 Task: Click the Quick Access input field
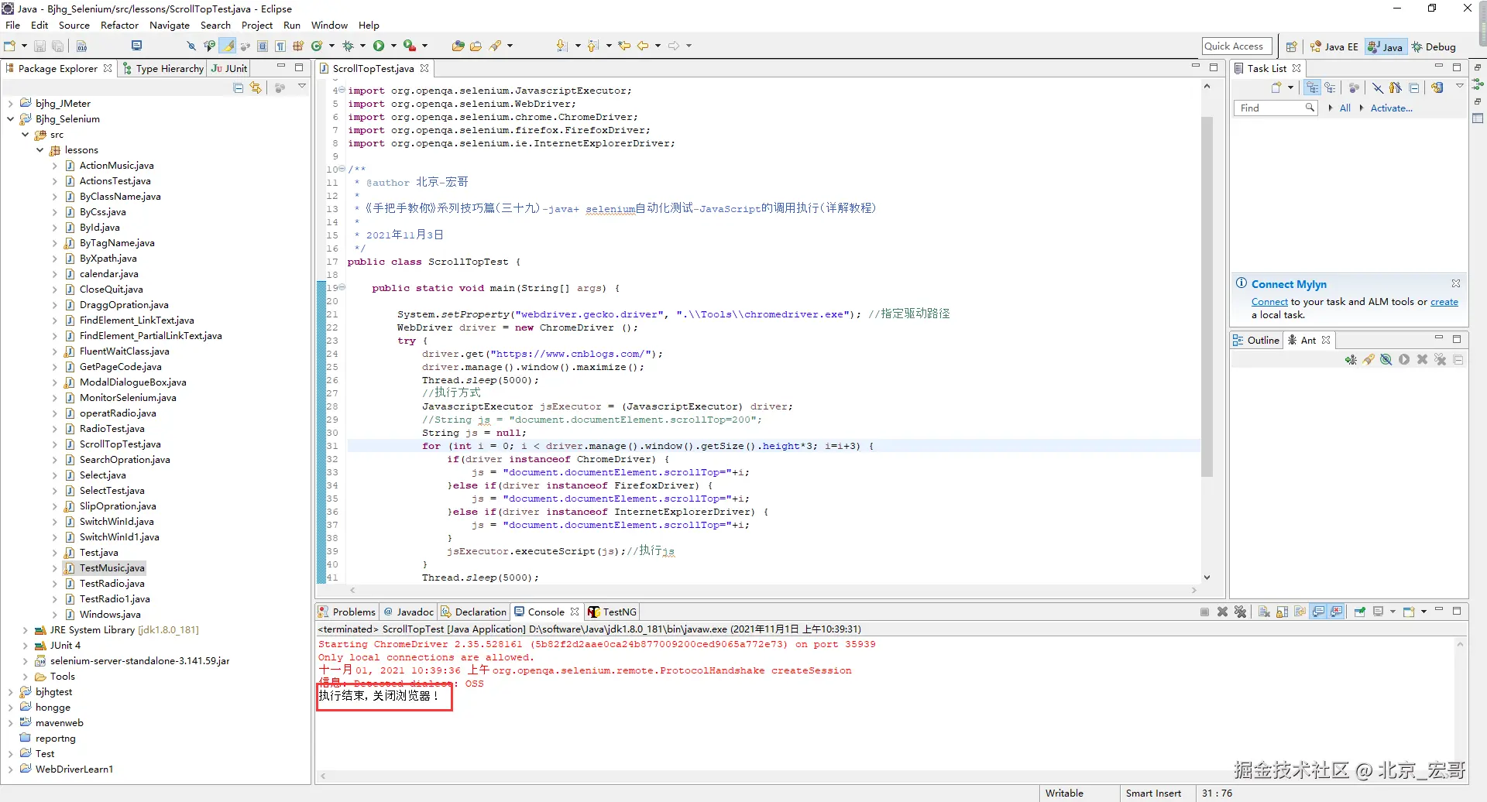point(1237,46)
